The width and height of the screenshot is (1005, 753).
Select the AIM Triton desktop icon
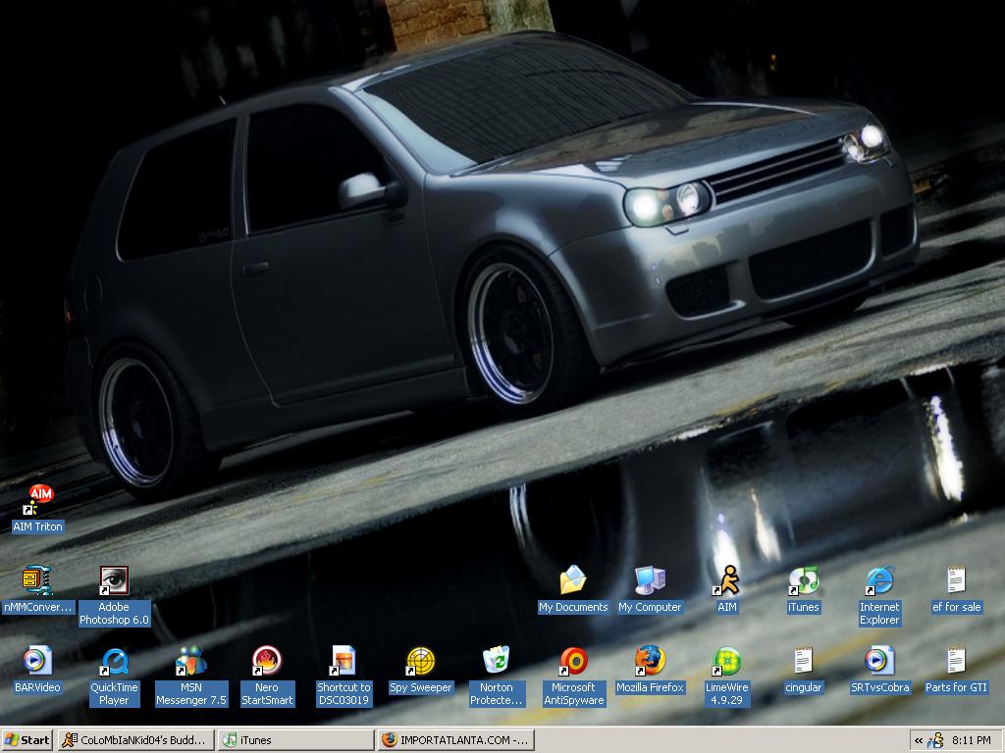coord(39,499)
